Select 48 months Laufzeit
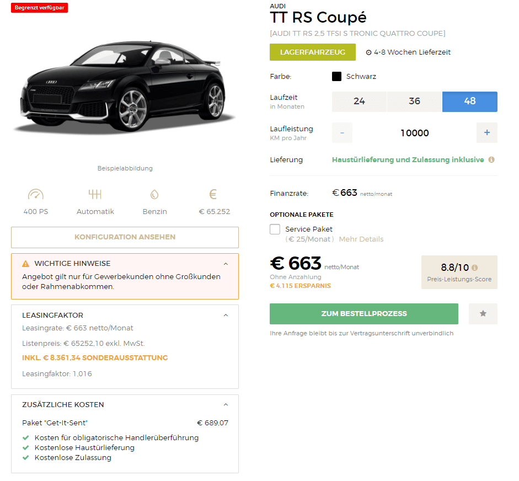The height and width of the screenshot is (481, 519). pos(470,101)
